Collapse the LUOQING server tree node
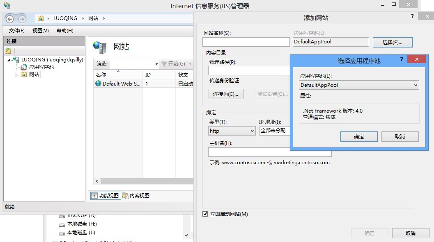 click(9, 60)
